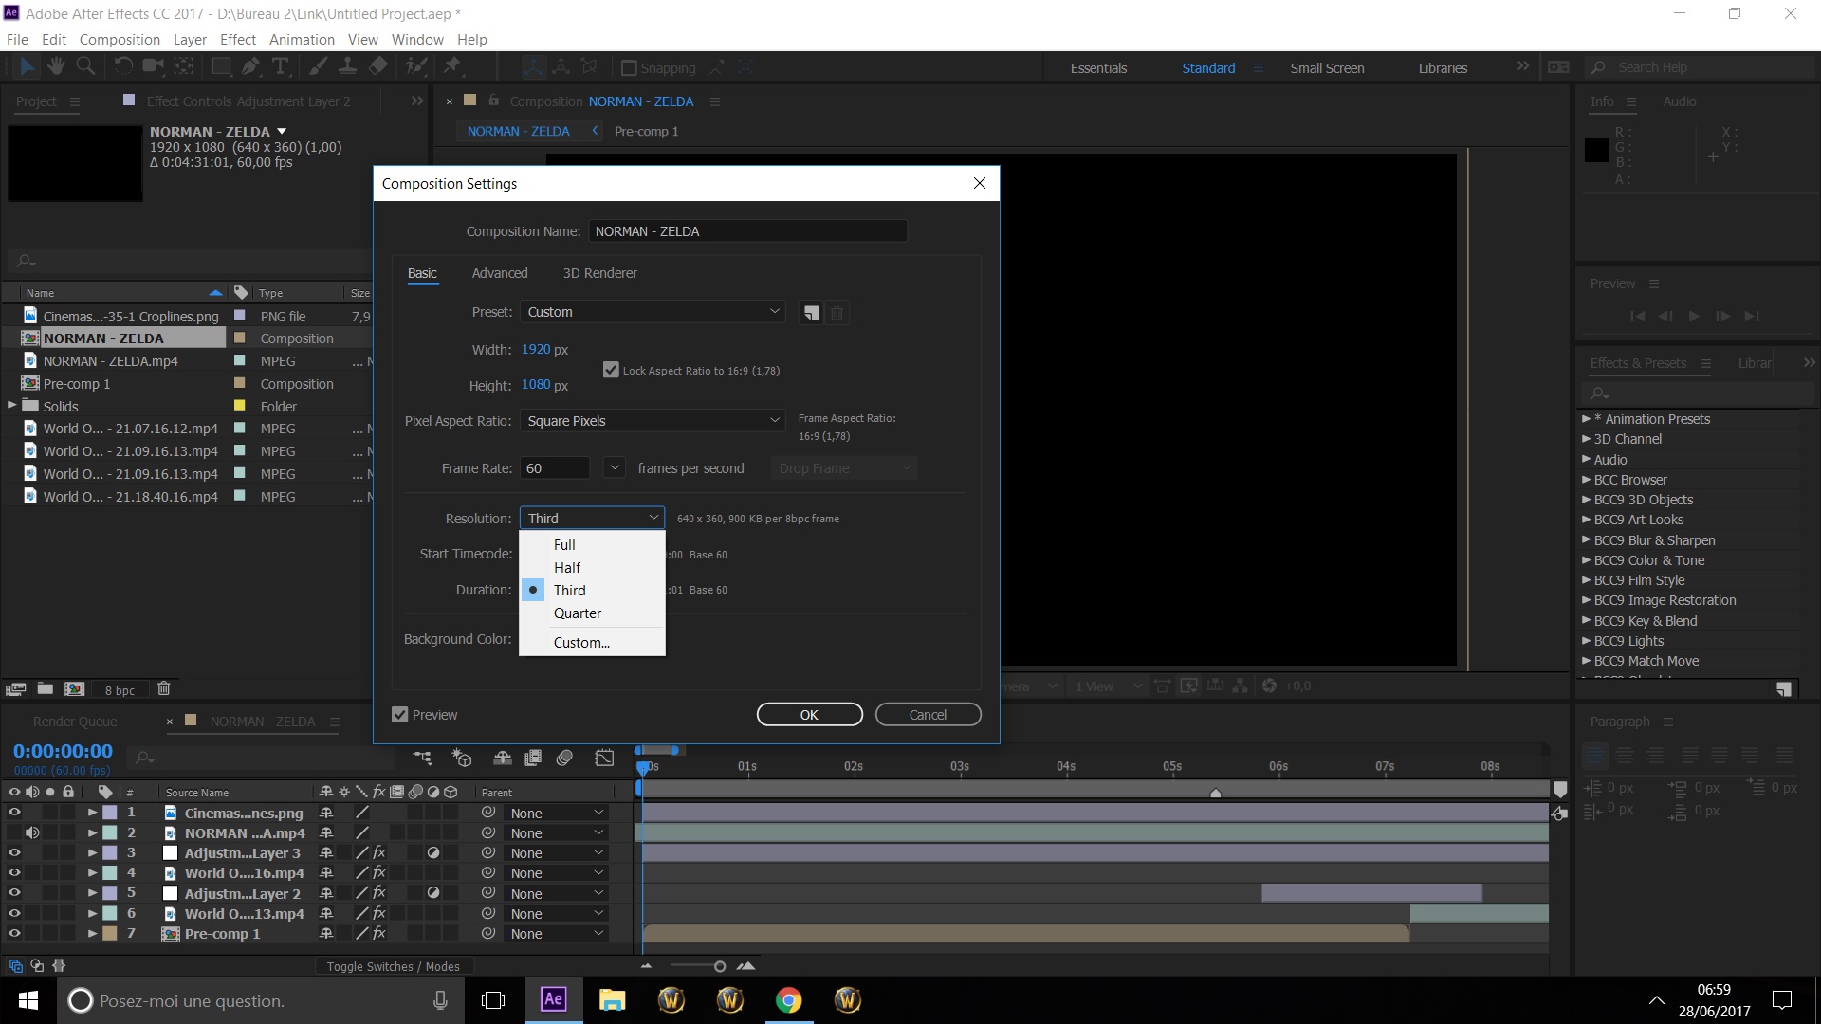The height and width of the screenshot is (1024, 1821).
Task: Create new composition from Project panel footer
Action: pos(74,689)
